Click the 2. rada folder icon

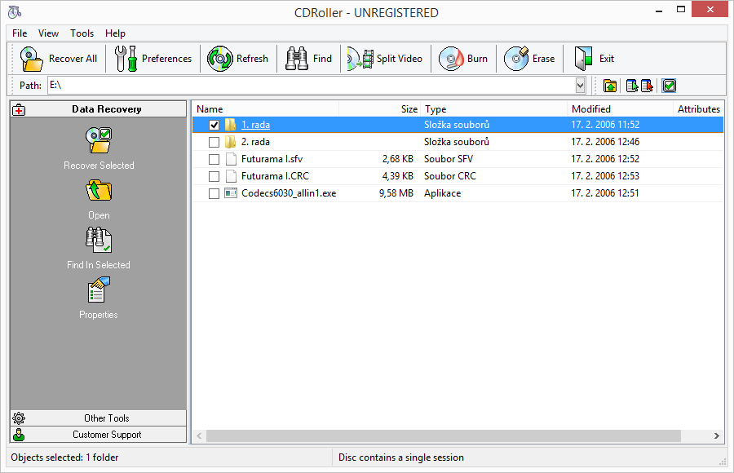pos(230,142)
